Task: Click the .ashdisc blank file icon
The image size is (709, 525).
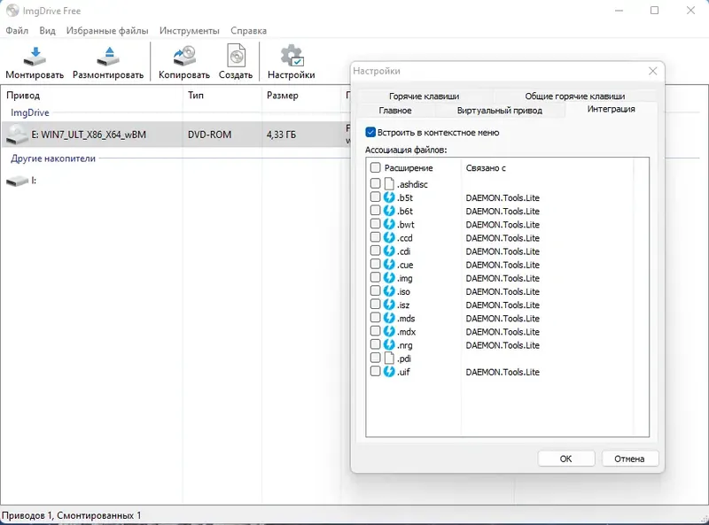Action: [389, 183]
